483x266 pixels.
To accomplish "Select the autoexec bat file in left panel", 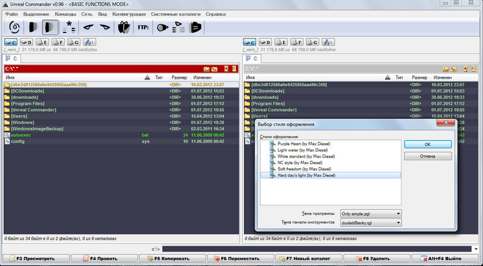I will click(x=121, y=135).
